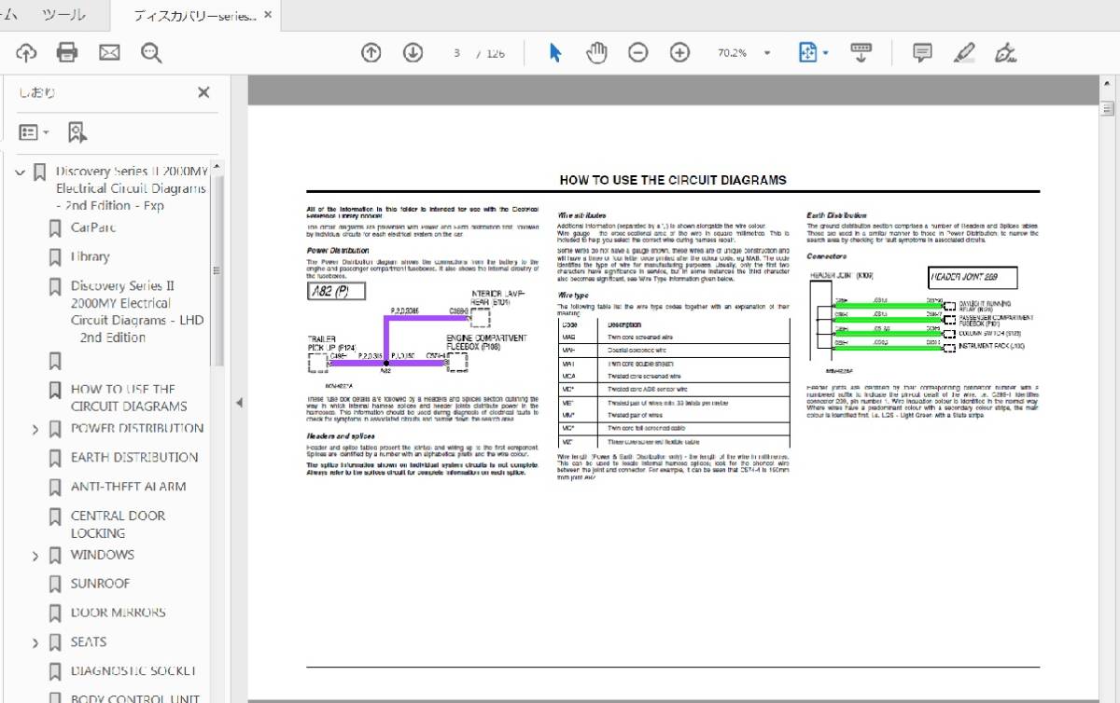Click the page number input field

457,53
